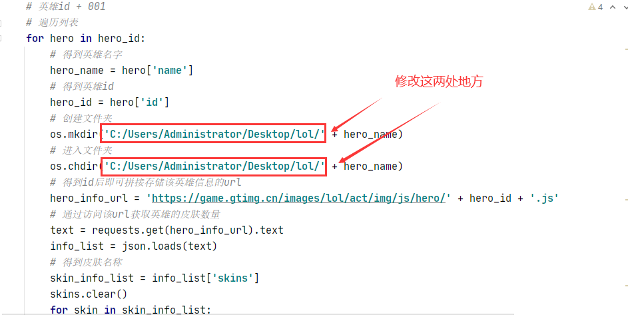Click the 'hero_info_url' variable being assigned
Viewport: 628px width, 315px height.
(x=89, y=198)
